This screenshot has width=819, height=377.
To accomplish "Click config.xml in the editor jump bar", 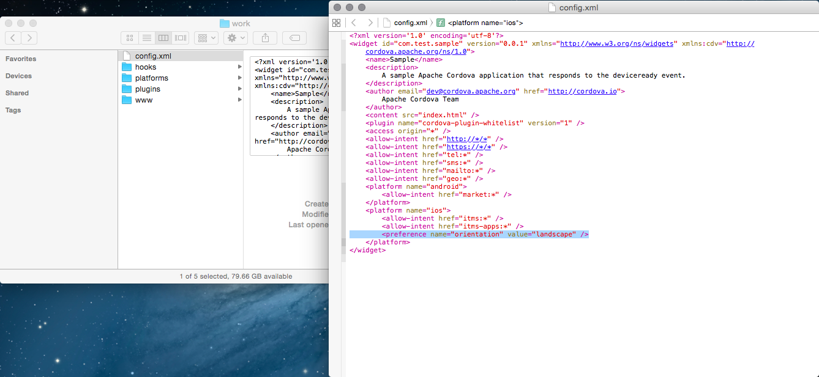I will click(x=405, y=23).
